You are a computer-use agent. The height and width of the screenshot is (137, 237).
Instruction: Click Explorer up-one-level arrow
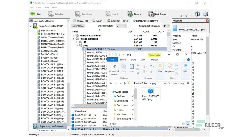coord(124,83)
